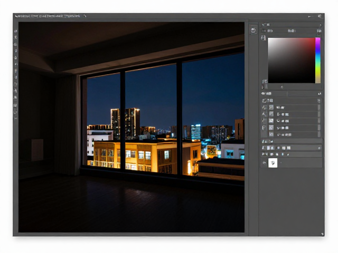Click the foreground/background chips beside the color field
The height and width of the screenshot is (253, 338).
coord(264,38)
